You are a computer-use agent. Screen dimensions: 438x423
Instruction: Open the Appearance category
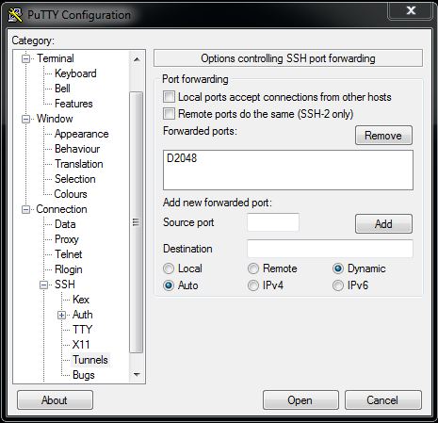[x=82, y=134]
